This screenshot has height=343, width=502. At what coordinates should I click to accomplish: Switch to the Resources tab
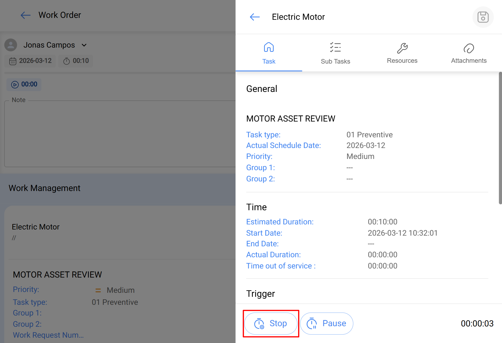click(402, 61)
